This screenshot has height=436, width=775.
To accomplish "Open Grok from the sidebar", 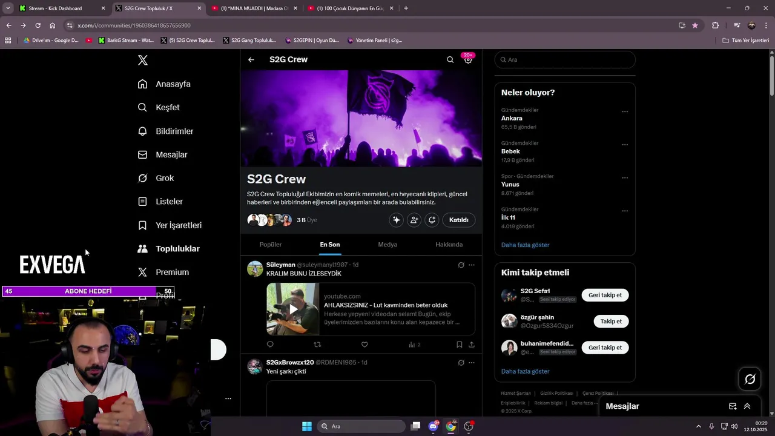I will (156, 178).
